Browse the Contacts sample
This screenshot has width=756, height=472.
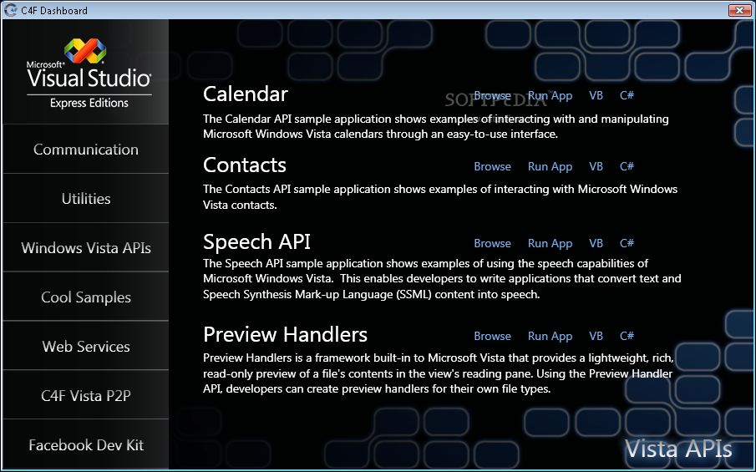click(492, 166)
